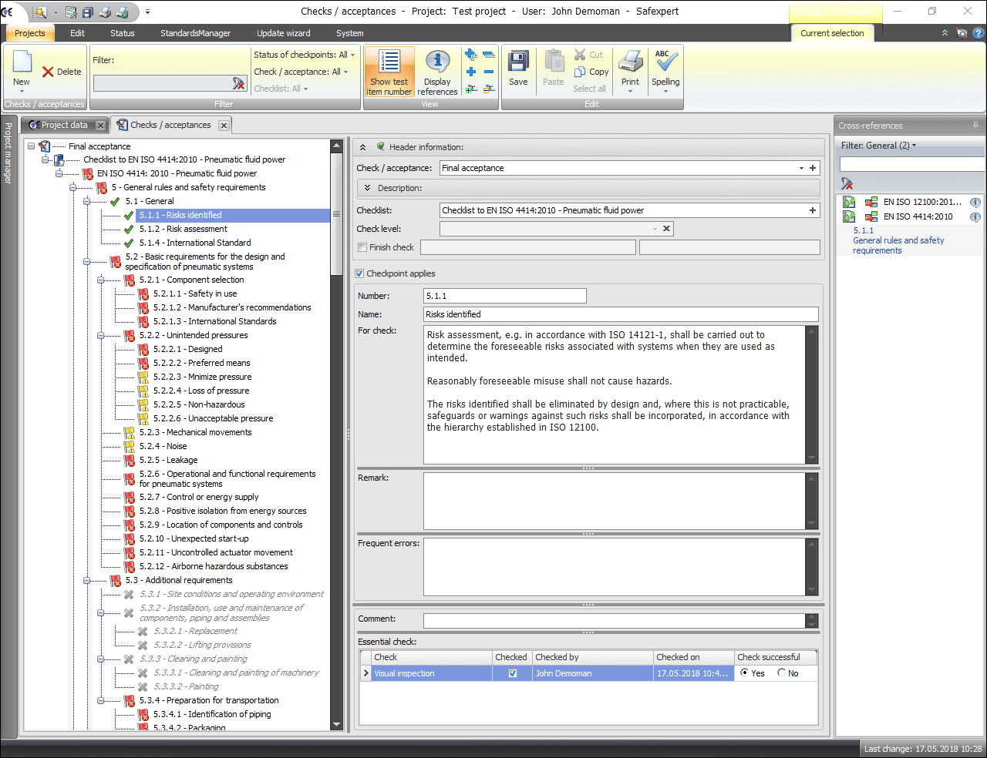
Task: Collapse the 5.2.1 Component selection node
Action: tap(101, 280)
